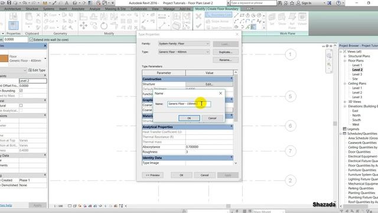Viewport: 378px width, 213px height.
Task: Select the highlighted Pick Walls draw tool
Action: click(x=253, y=27)
